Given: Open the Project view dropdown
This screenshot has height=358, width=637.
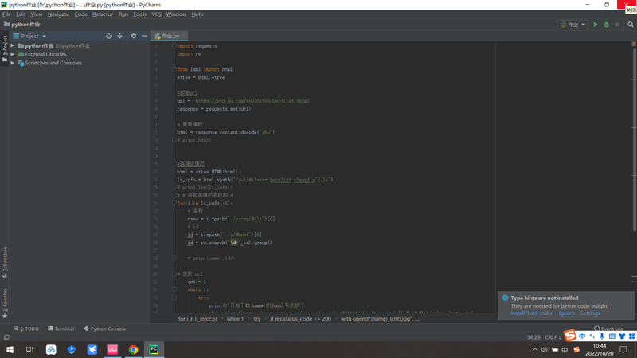Looking at the screenshot, I should (x=29, y=36).
